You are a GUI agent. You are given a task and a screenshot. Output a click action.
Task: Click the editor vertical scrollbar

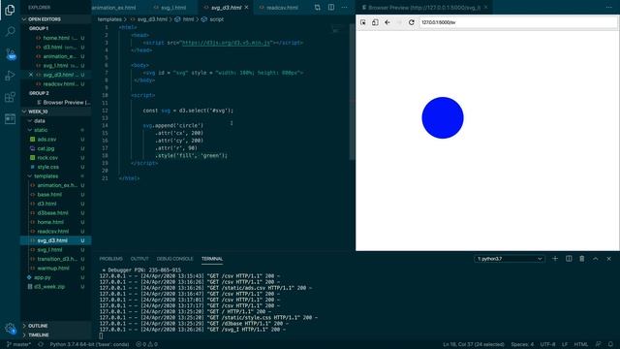[352, 92]
